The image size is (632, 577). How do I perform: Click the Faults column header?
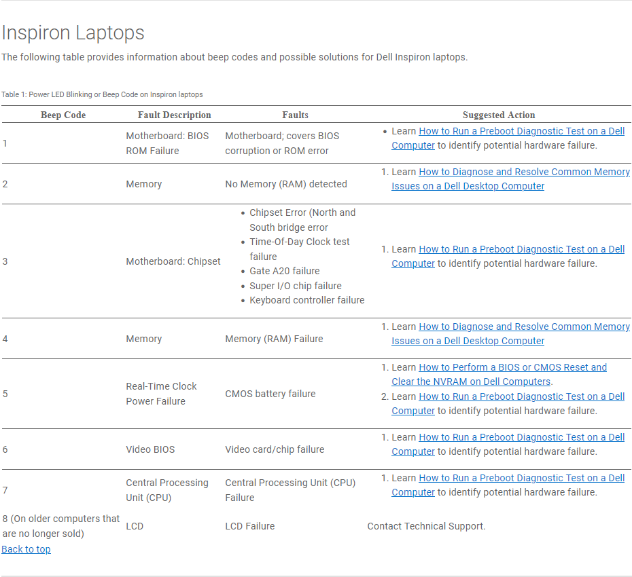click(x=295, y=115)
